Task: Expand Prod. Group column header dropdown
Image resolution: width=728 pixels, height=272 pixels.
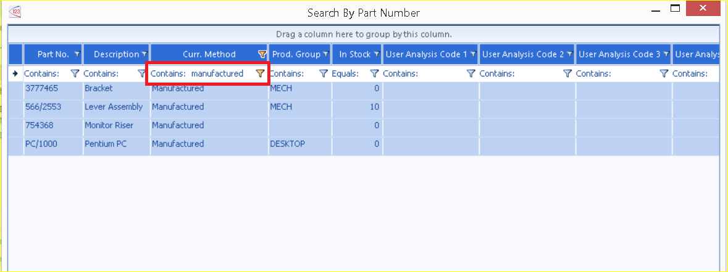Action: pos(325,54)
